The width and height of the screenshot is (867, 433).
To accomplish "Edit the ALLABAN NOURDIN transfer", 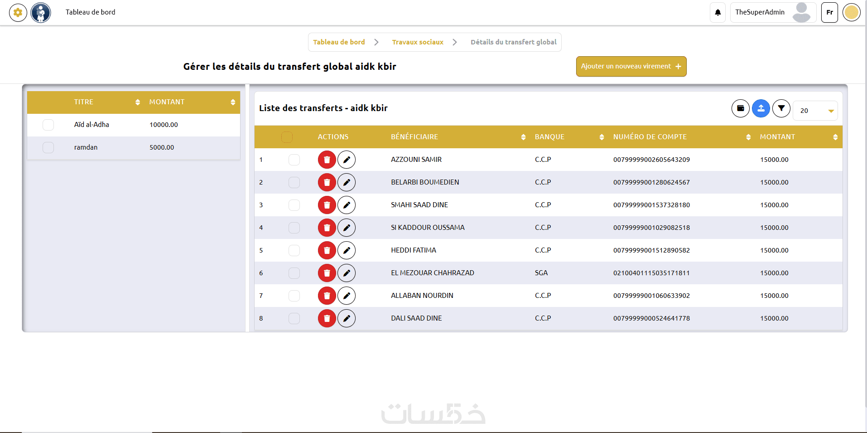I will (347, 296).
